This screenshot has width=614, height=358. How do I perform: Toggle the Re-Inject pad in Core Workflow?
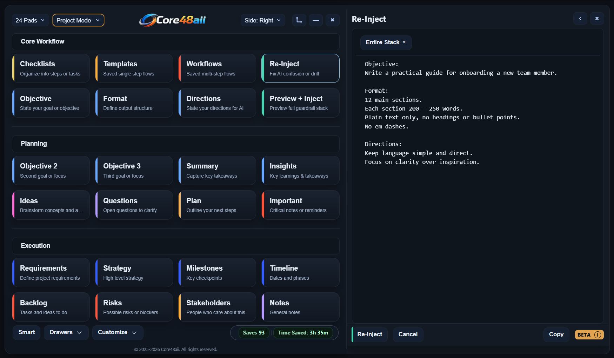[300, 68]
